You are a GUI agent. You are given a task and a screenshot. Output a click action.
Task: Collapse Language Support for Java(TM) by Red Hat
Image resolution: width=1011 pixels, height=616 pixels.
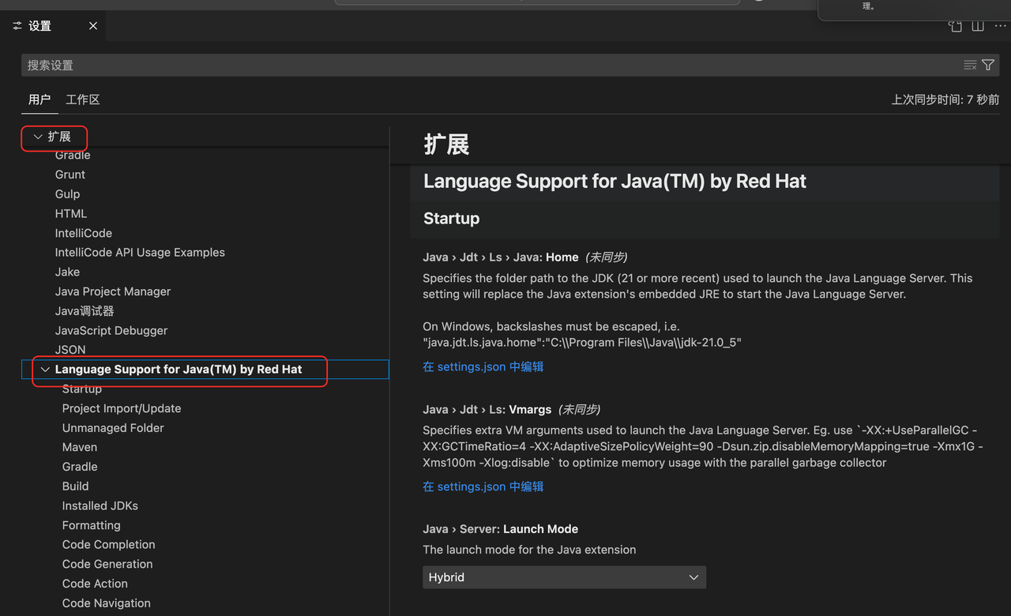(x=45, y=370)
